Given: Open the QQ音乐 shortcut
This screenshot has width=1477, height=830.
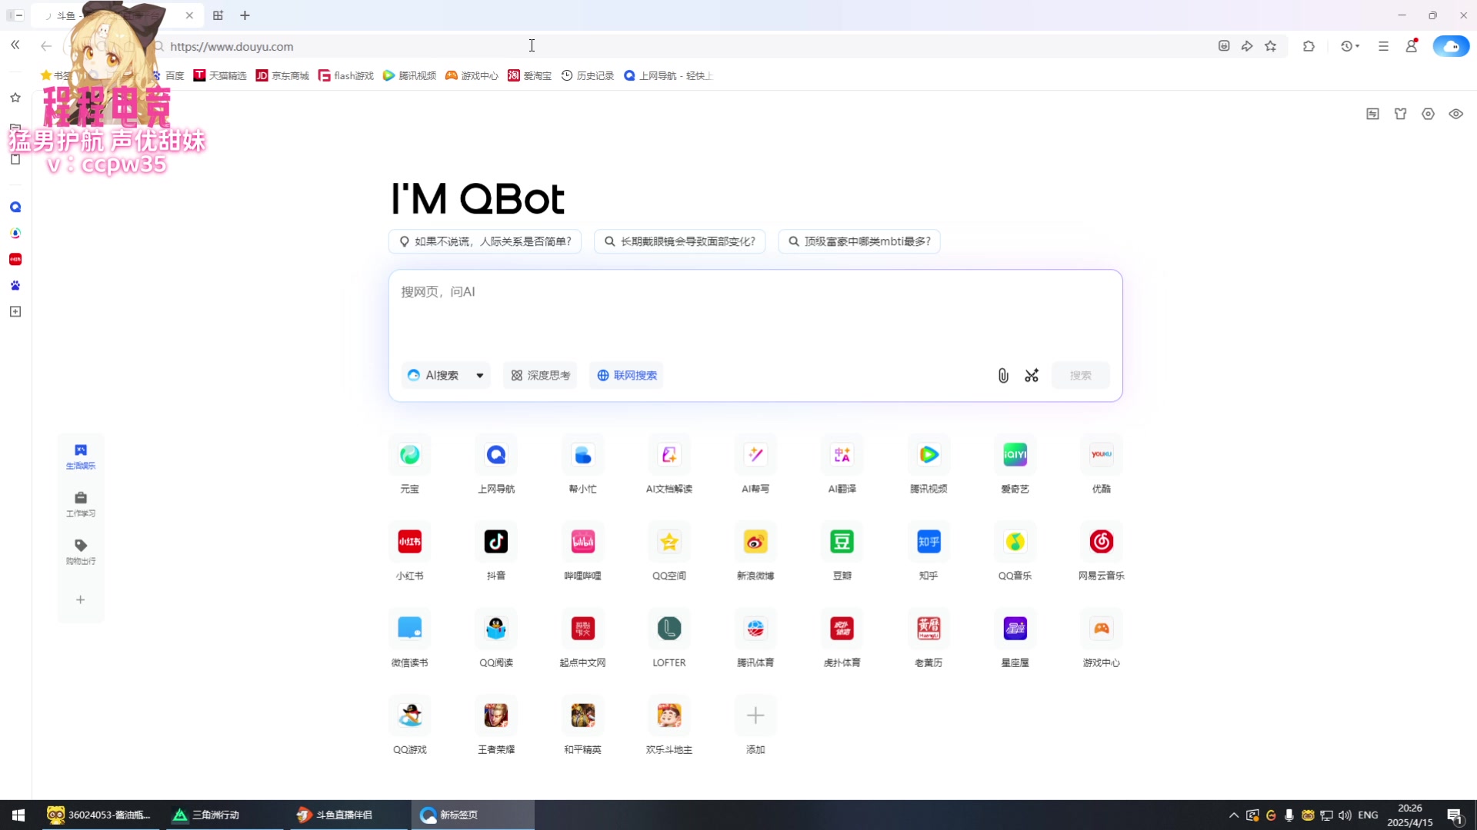Looking at the screenshot, I should [1015, 542].
